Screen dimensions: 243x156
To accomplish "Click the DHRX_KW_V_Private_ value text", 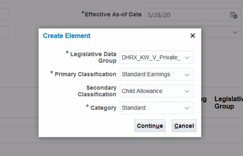I will coord(151,58).
